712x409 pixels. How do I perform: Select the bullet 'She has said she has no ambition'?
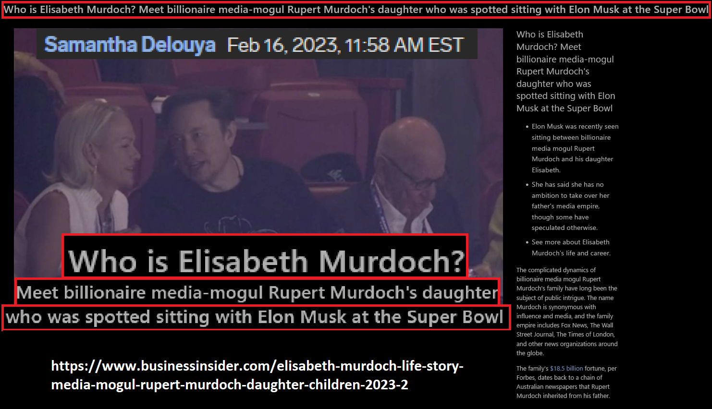click(x=570, y=206)
